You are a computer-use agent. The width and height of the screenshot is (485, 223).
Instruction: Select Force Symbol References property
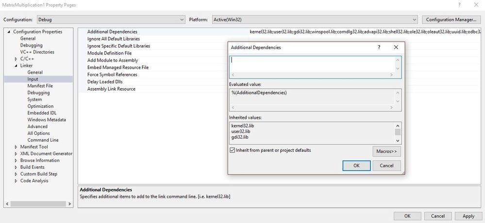(x=112, y=75)
